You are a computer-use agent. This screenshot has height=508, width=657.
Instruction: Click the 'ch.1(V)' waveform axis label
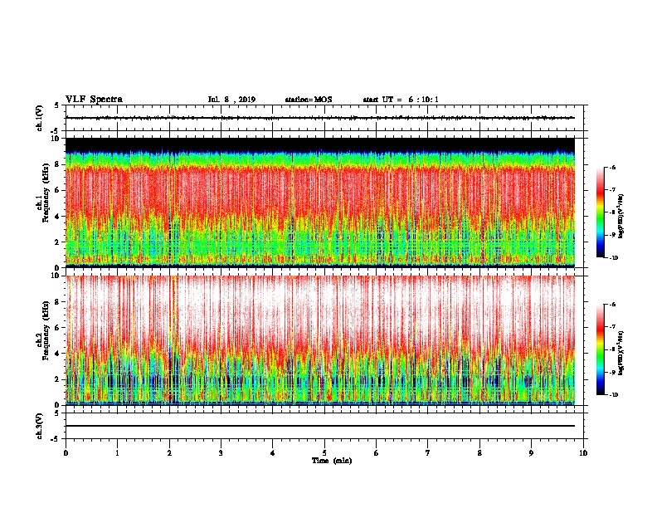[x=40, y=118]
